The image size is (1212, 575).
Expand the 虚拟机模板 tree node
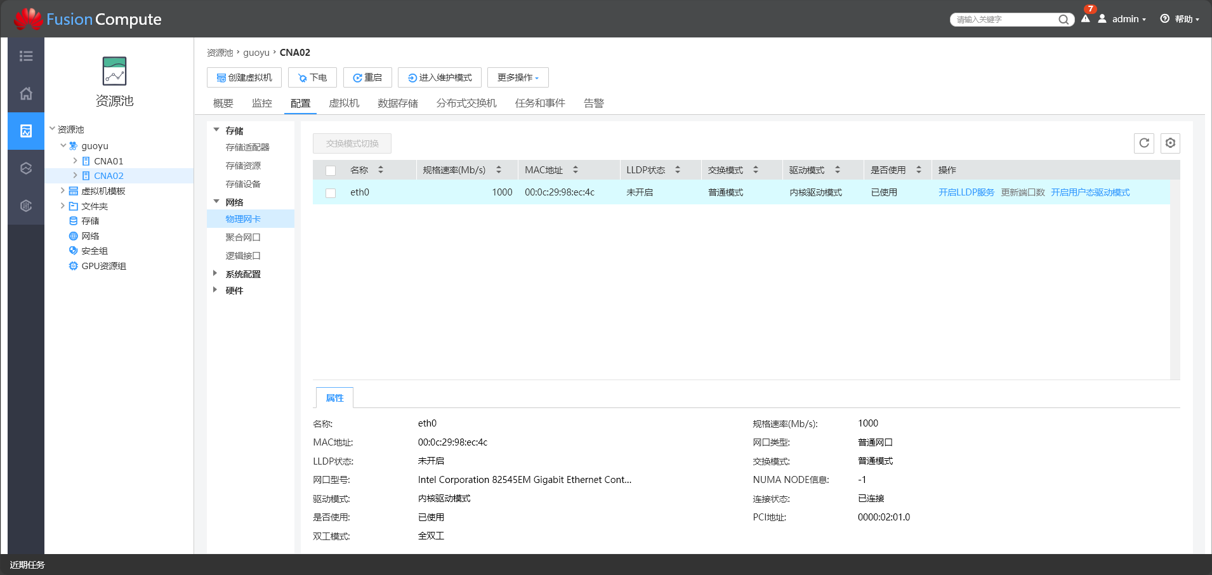63,190
